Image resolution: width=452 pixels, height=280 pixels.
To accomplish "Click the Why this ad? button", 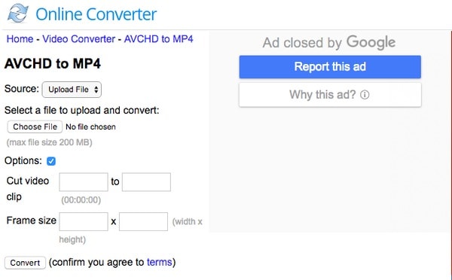I will (330, 95).
